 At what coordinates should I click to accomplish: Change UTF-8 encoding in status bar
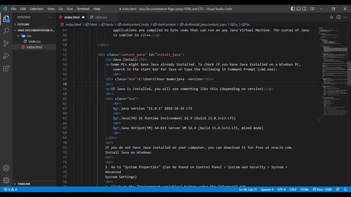[281, 189]
